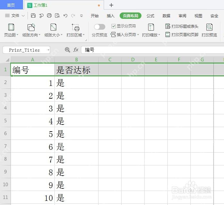Viewport: 224px width, 205px height.
Task: Click the print preview magnifier icon in quick toolbar
Action: [57, 16]
